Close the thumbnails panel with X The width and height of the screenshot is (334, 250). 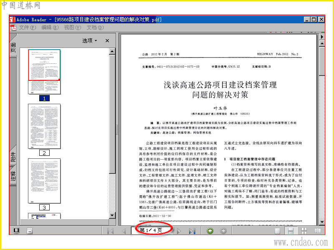click(x=107, y=40)
